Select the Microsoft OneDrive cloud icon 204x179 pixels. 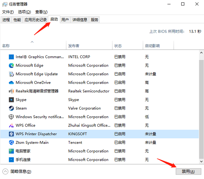point(11,82)
